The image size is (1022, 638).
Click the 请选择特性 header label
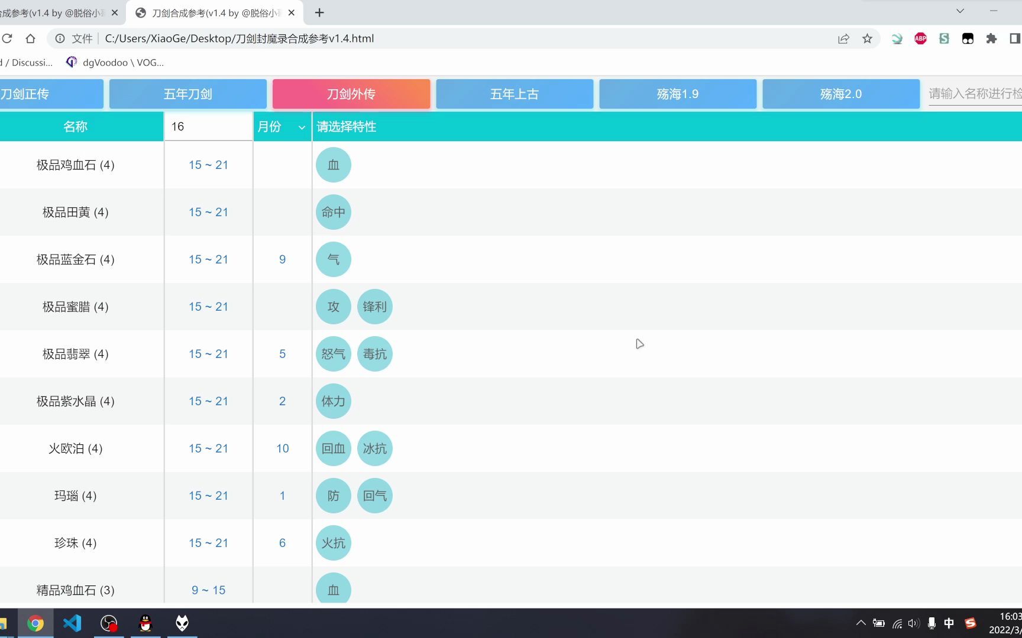[347, 126]
